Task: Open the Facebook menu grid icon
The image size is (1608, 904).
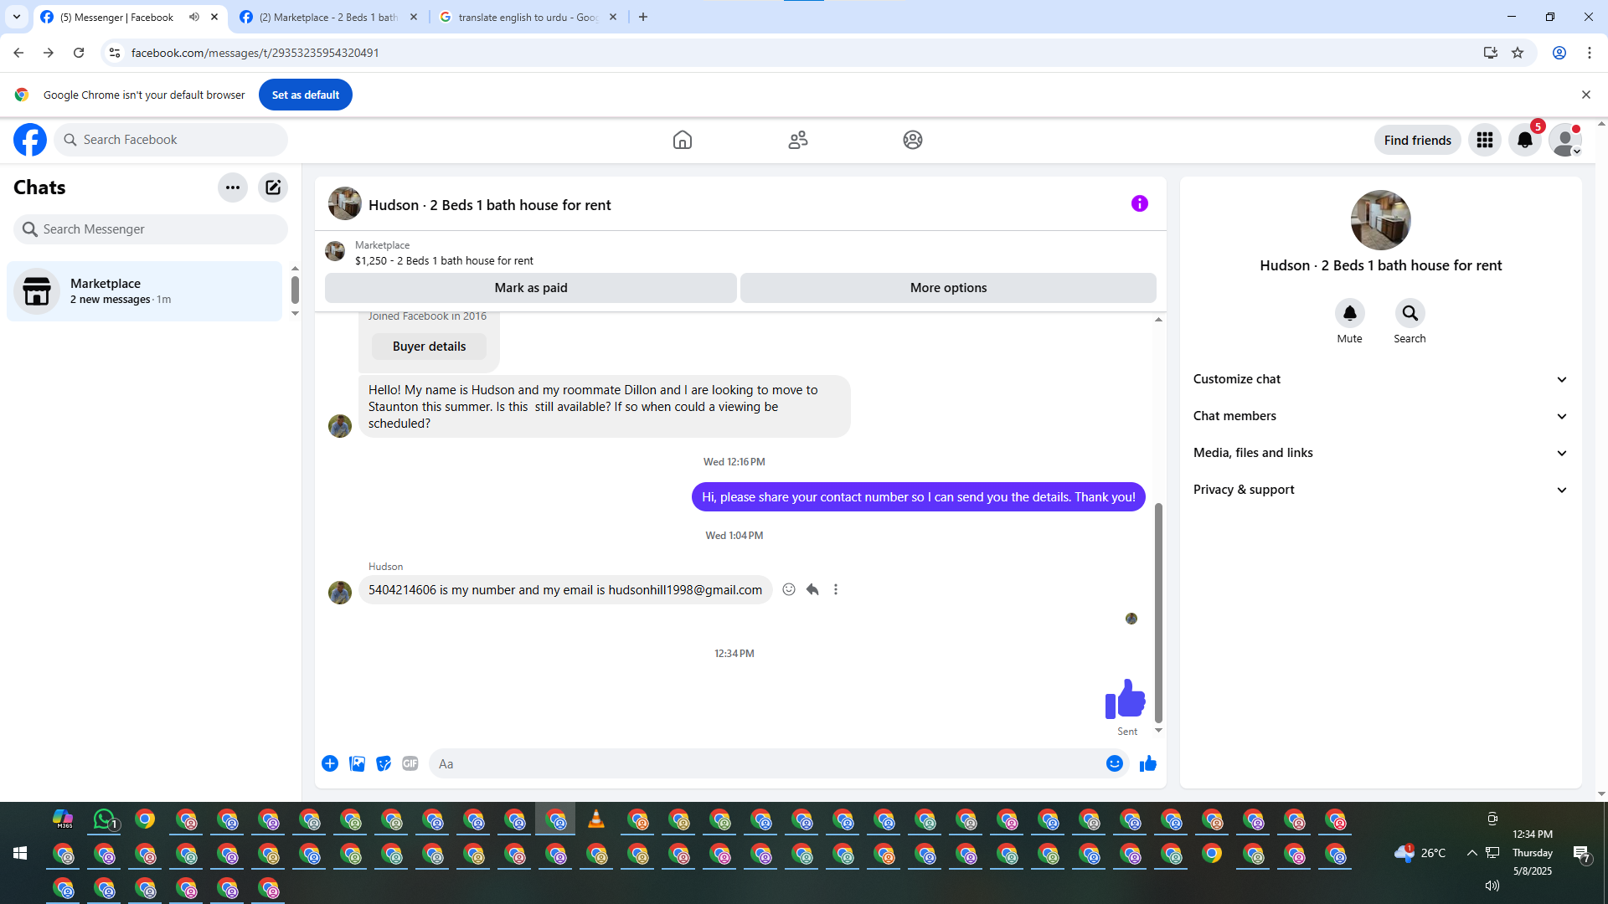Action: point(1485,140)
